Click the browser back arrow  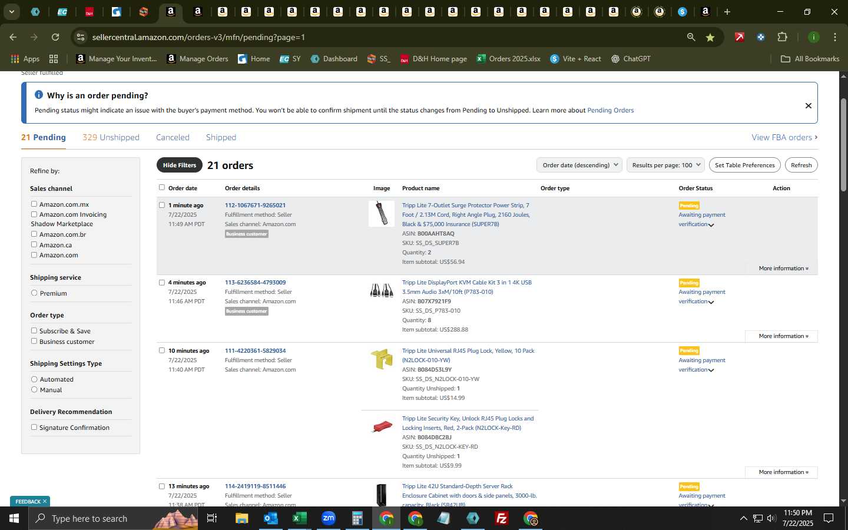13,37
